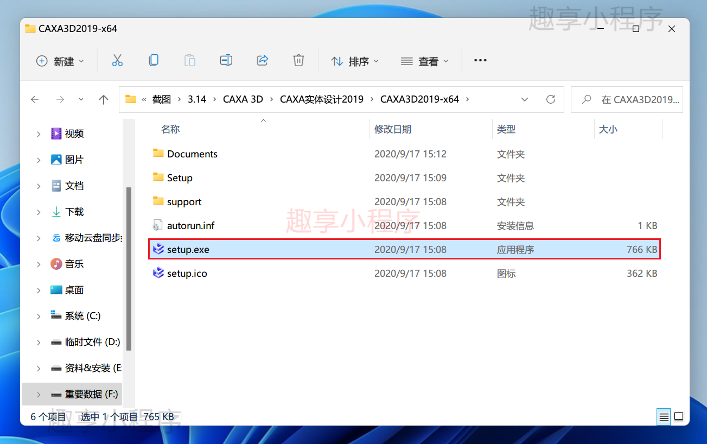Screen dimensions: 707x444
Task: Open the 查看 view dropdown
Action: tap(425, 61)
